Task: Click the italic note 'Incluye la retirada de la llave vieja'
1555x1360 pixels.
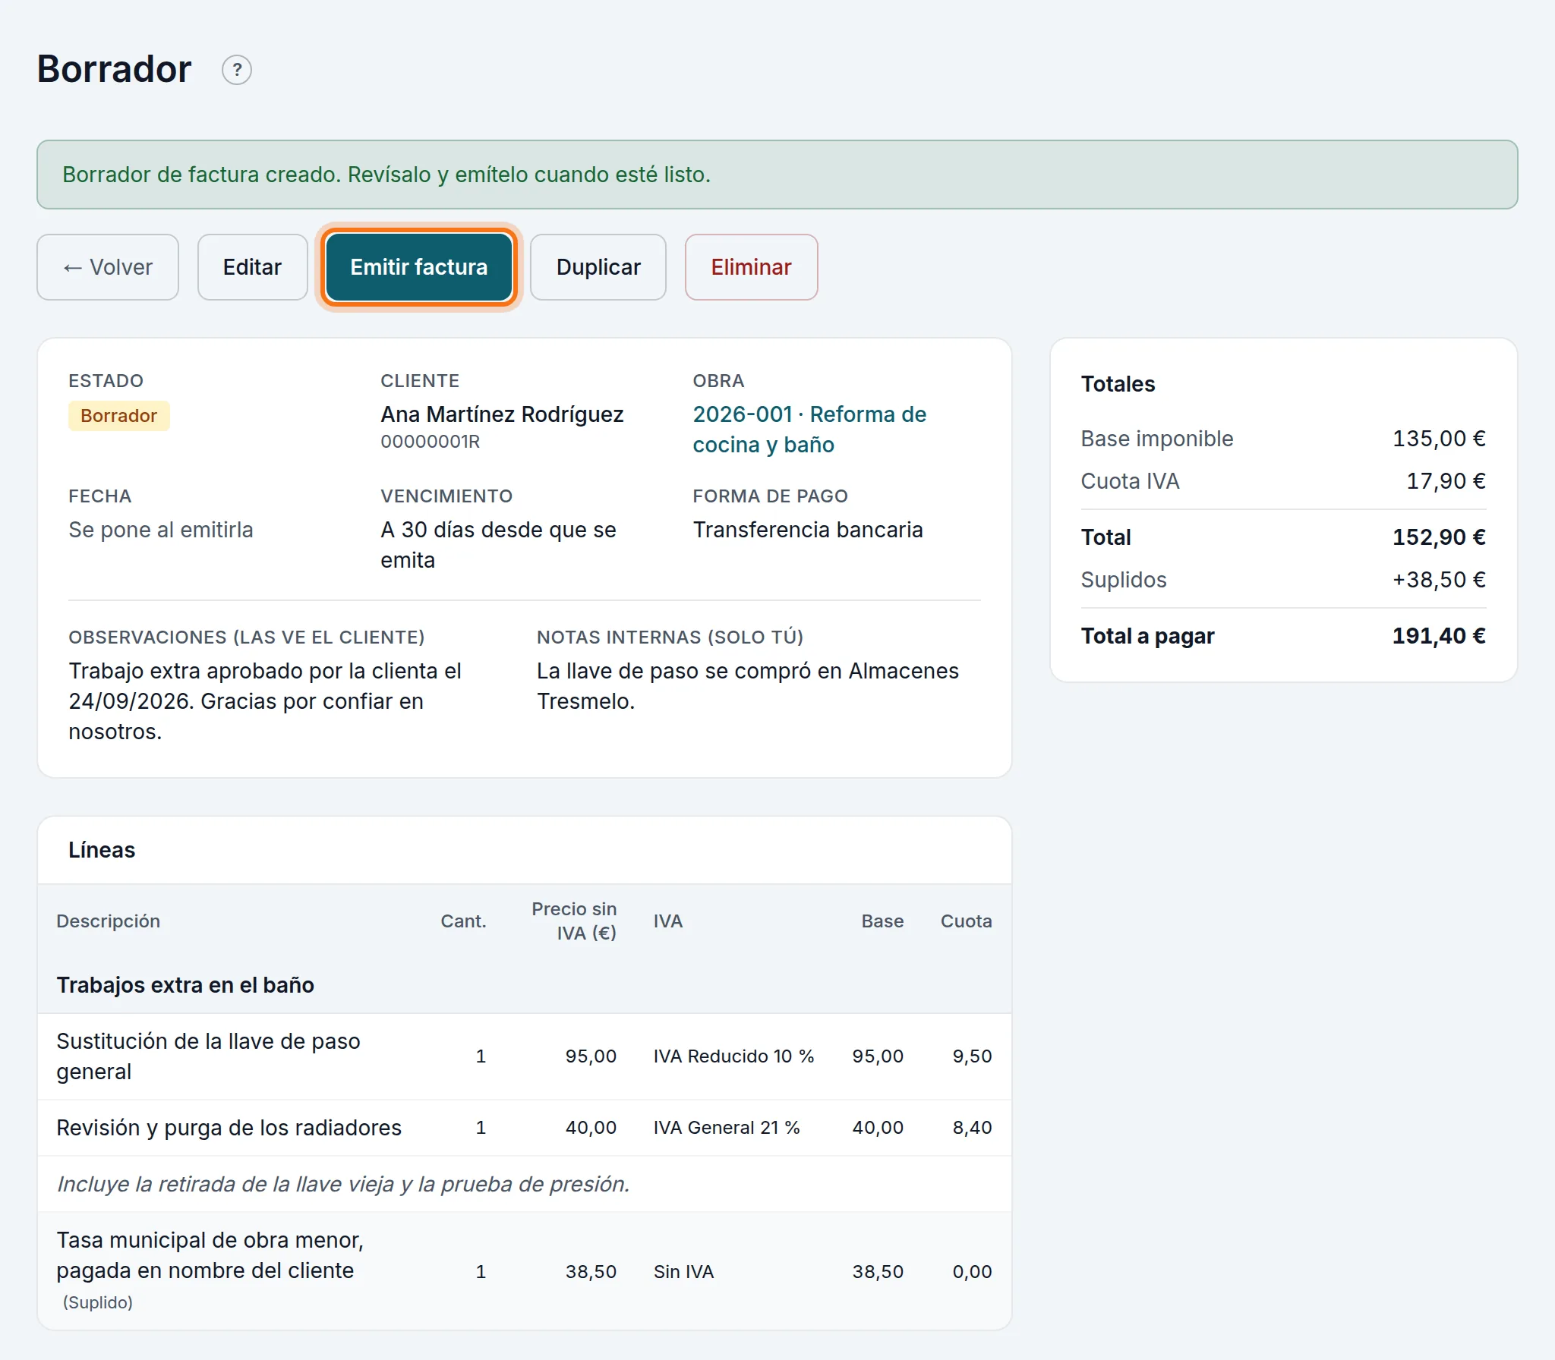Action: tap(343, 1184)
